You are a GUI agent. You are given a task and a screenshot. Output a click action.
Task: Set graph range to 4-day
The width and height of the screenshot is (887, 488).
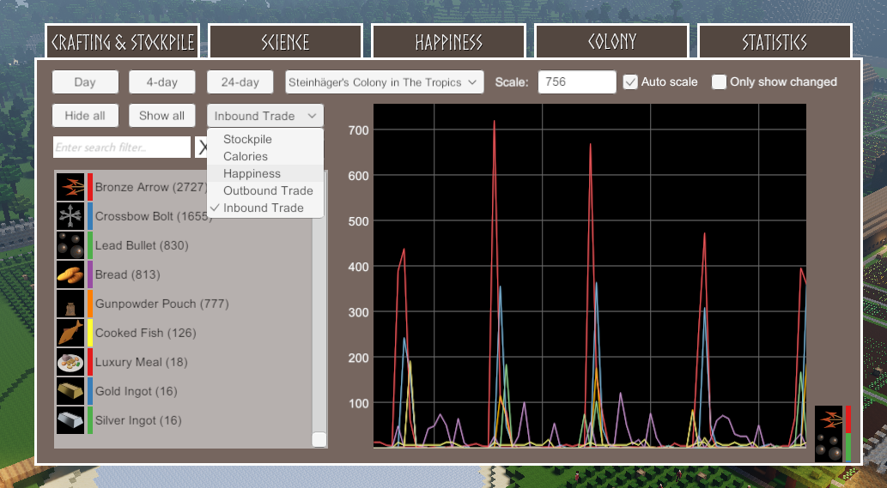[x=162, y=81]
